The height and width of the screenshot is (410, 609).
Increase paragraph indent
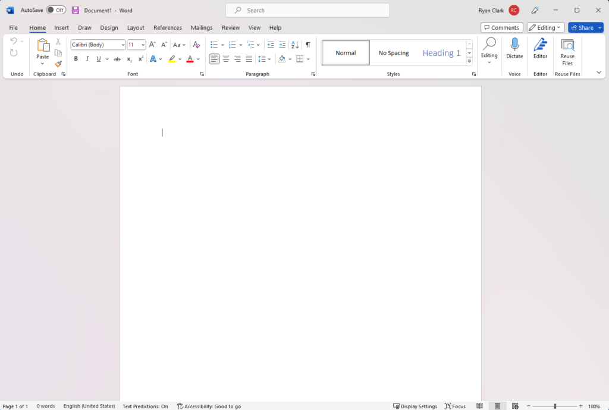(282, 45)
